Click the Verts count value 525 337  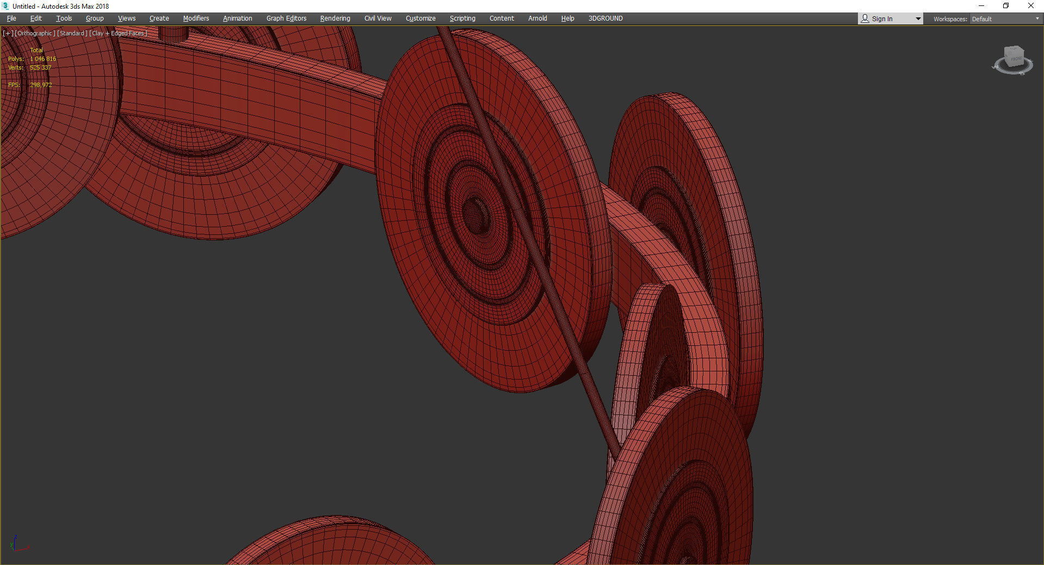tap(41, 67)
